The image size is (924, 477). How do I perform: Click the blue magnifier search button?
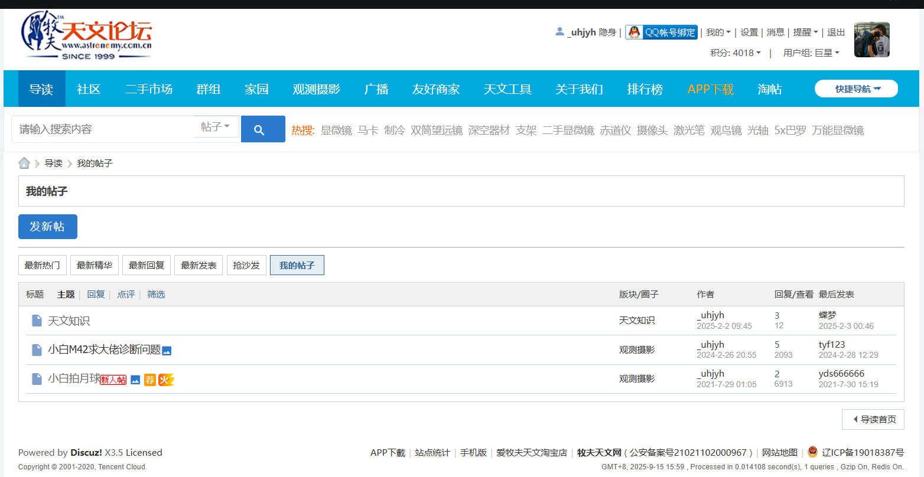[263, 129]
